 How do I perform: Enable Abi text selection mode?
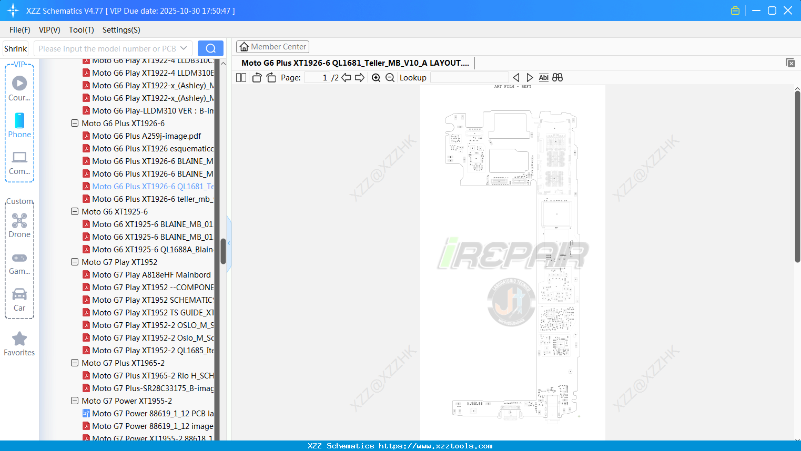543,77
